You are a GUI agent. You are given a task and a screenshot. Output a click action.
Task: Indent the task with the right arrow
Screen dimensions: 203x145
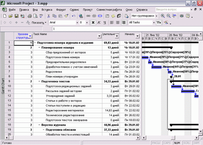pos(10,23)
